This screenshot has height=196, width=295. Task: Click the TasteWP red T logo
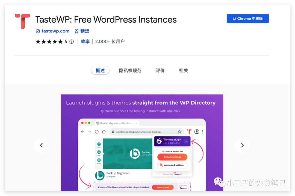tap(22, 21)
